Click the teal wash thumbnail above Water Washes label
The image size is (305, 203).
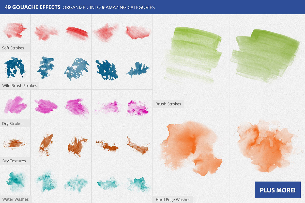pos(15,180)
